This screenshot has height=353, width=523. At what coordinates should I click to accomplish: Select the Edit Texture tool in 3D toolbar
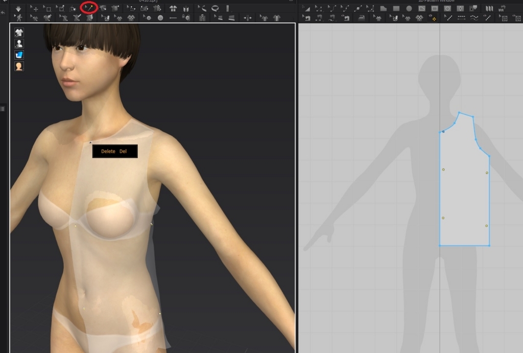pyautogui.click(x=106, y=18)
